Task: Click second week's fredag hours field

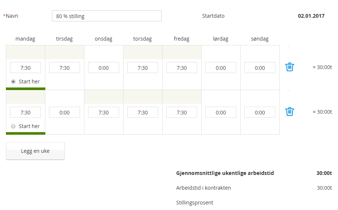Action: [x=182, y=113]
